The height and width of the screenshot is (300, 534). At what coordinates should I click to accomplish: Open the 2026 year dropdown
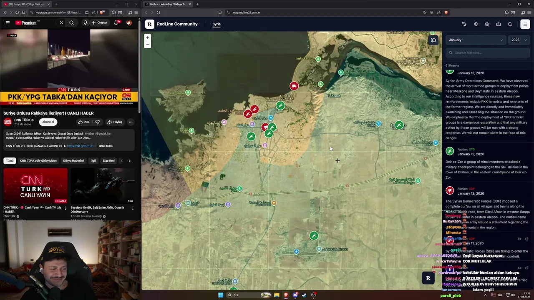(519, 40)
